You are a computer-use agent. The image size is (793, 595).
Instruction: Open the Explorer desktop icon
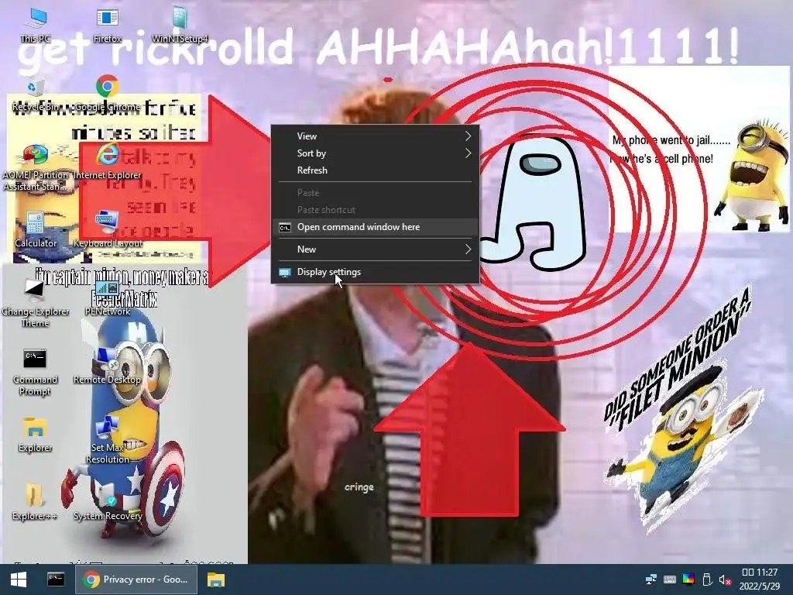click(35, 434)
